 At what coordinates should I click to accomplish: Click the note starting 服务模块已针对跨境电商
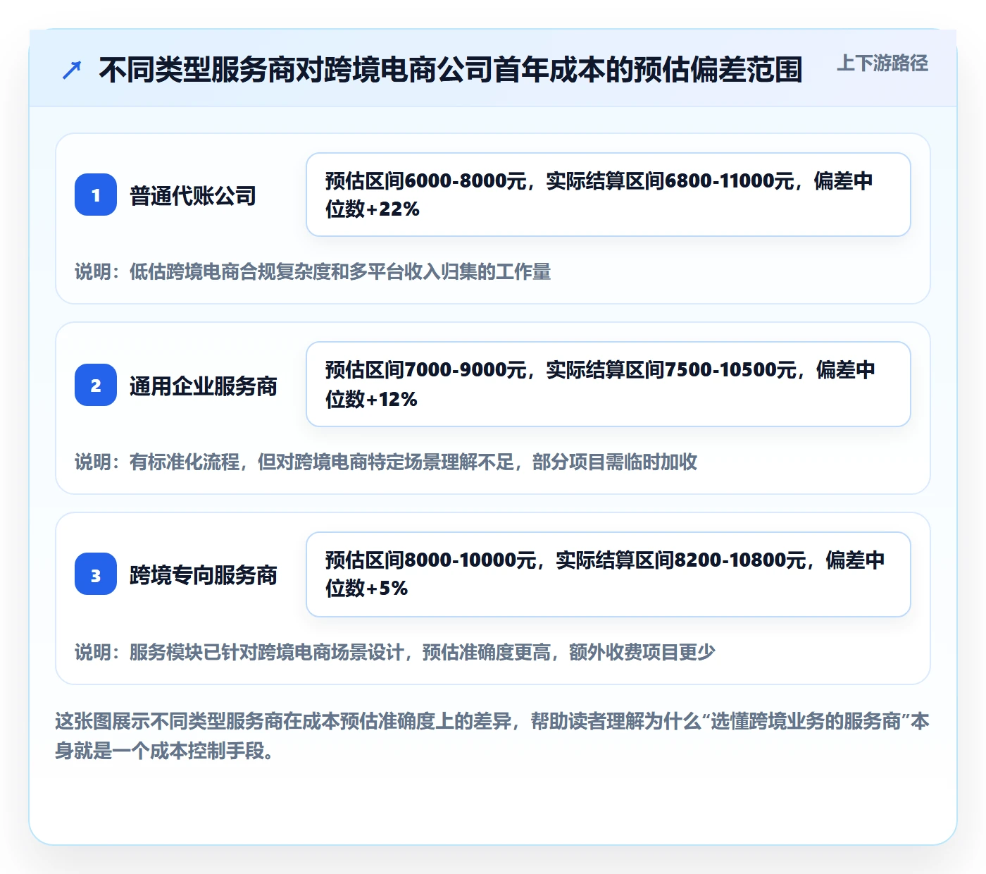(395, 652)
